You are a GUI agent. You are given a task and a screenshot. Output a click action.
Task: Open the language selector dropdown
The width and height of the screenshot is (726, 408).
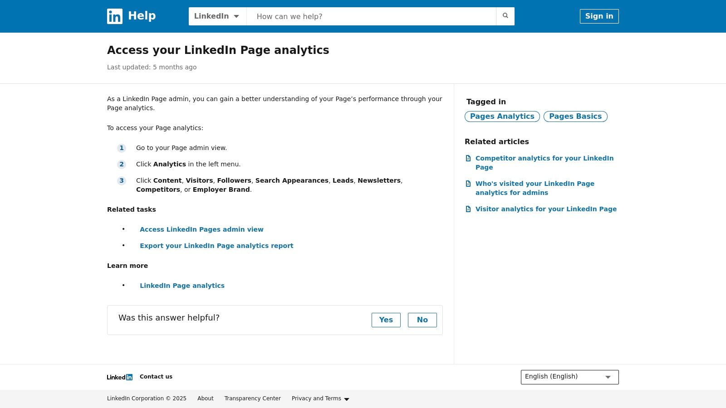click(569, 377)
